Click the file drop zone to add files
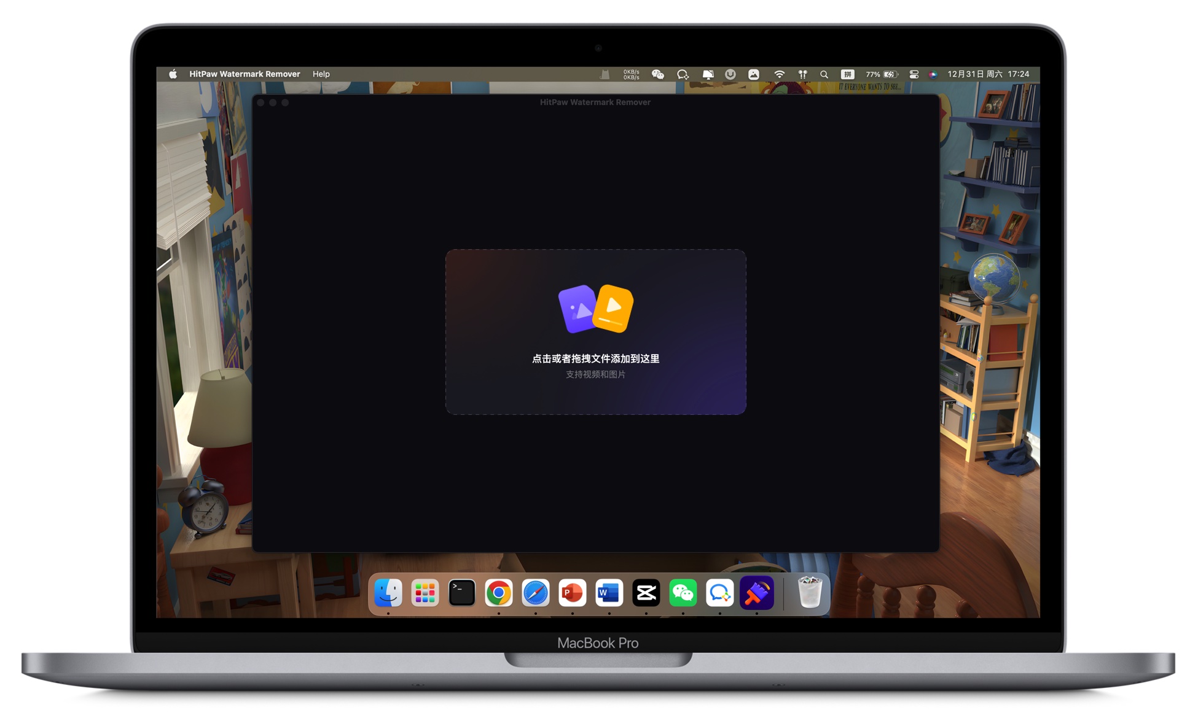This screenshot has height=718, width=1198. [x=595, y=331]
